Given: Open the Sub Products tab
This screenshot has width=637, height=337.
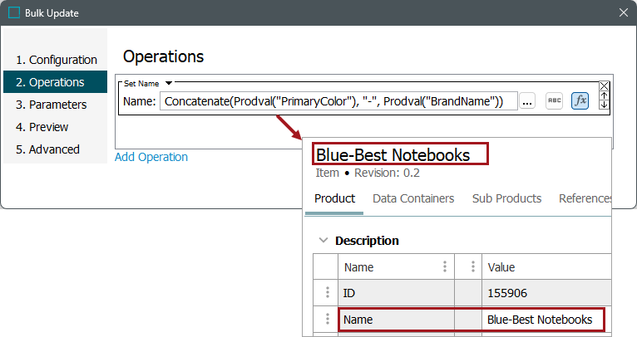Looking at the screenshot, I should click(x=506, y=198).
